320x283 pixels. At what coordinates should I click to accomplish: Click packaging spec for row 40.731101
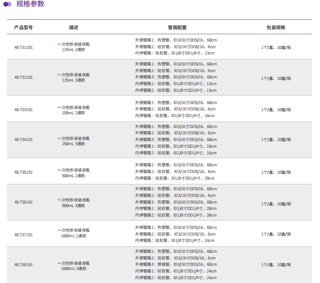tap(276, 47)
